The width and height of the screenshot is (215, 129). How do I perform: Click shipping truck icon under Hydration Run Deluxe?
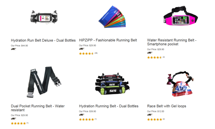point(14,49)
